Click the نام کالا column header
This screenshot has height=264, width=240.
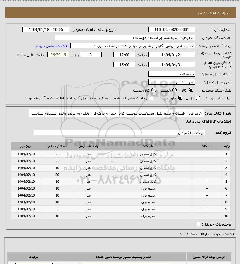coord(148,146)
